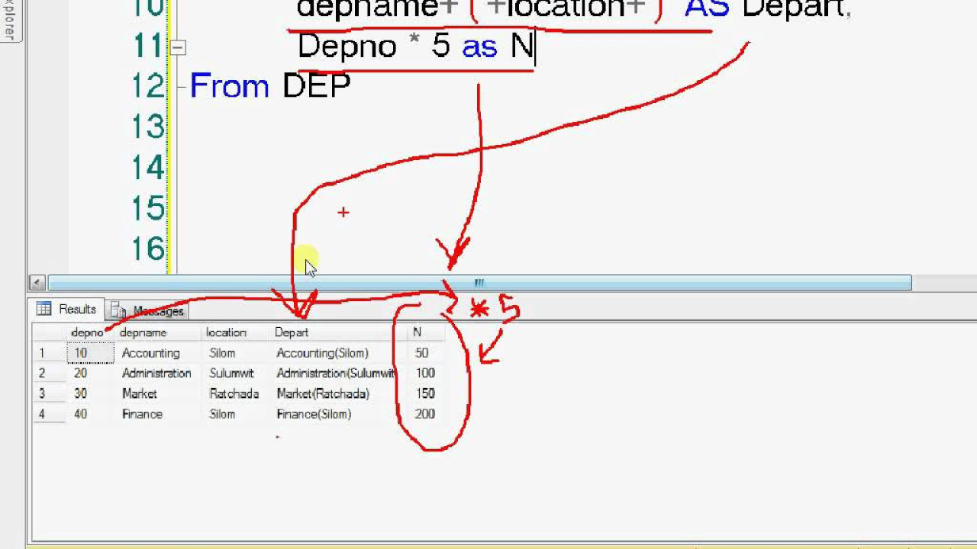The height and width of the screenshot is (549, 977).
Task: Click line number 14 in the editor
Action: [x=148, y=168]
